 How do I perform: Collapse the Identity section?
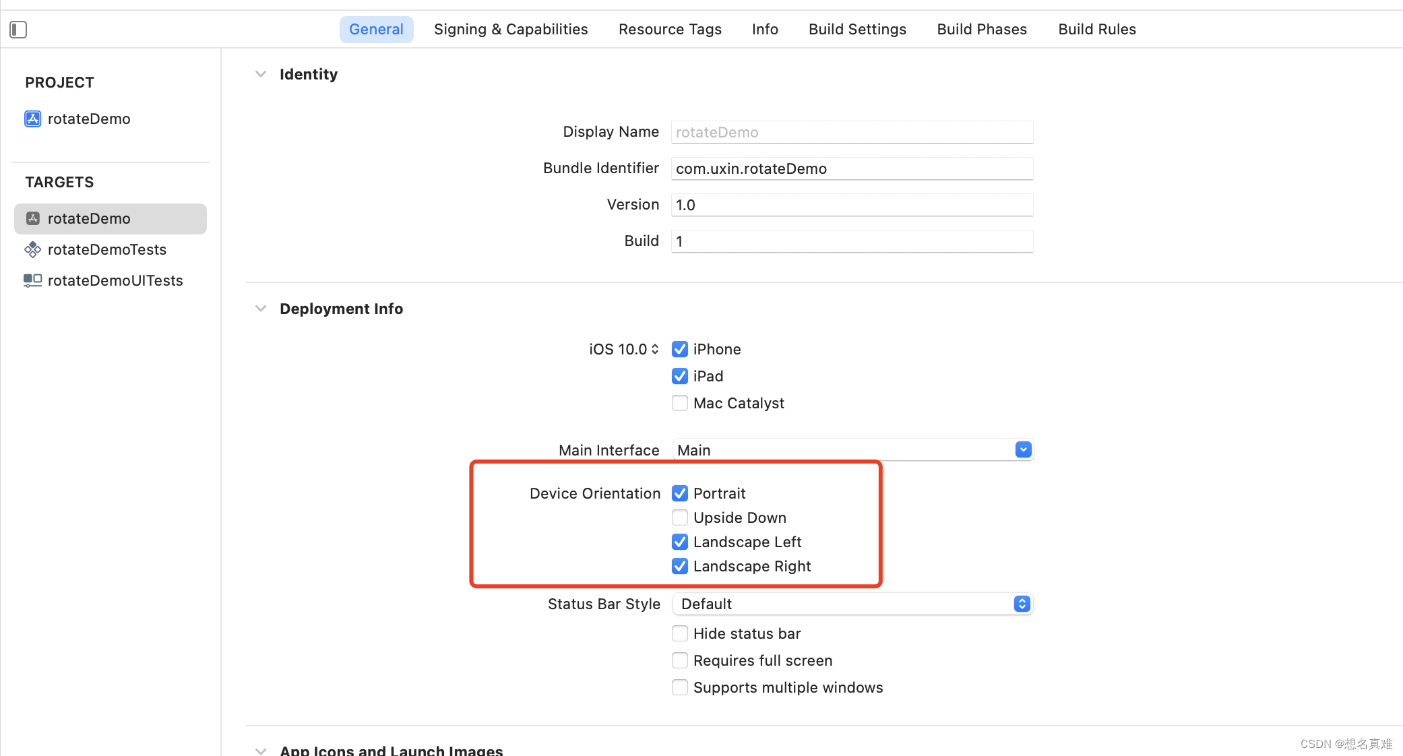tap(261, 74)
